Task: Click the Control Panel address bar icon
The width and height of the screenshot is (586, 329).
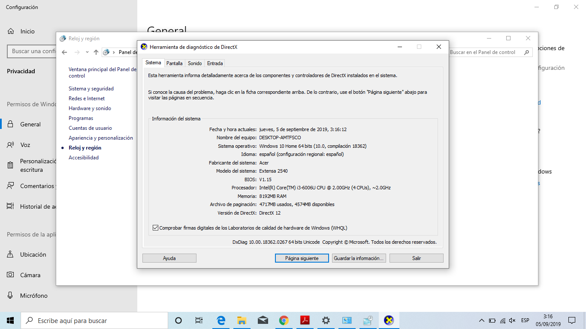Action: [106, 52]
